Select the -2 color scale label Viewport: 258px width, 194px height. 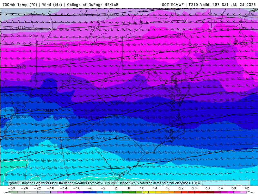103,188
